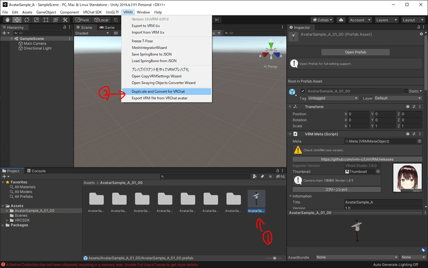Select the Rotate tool

(x=26, y=20)
